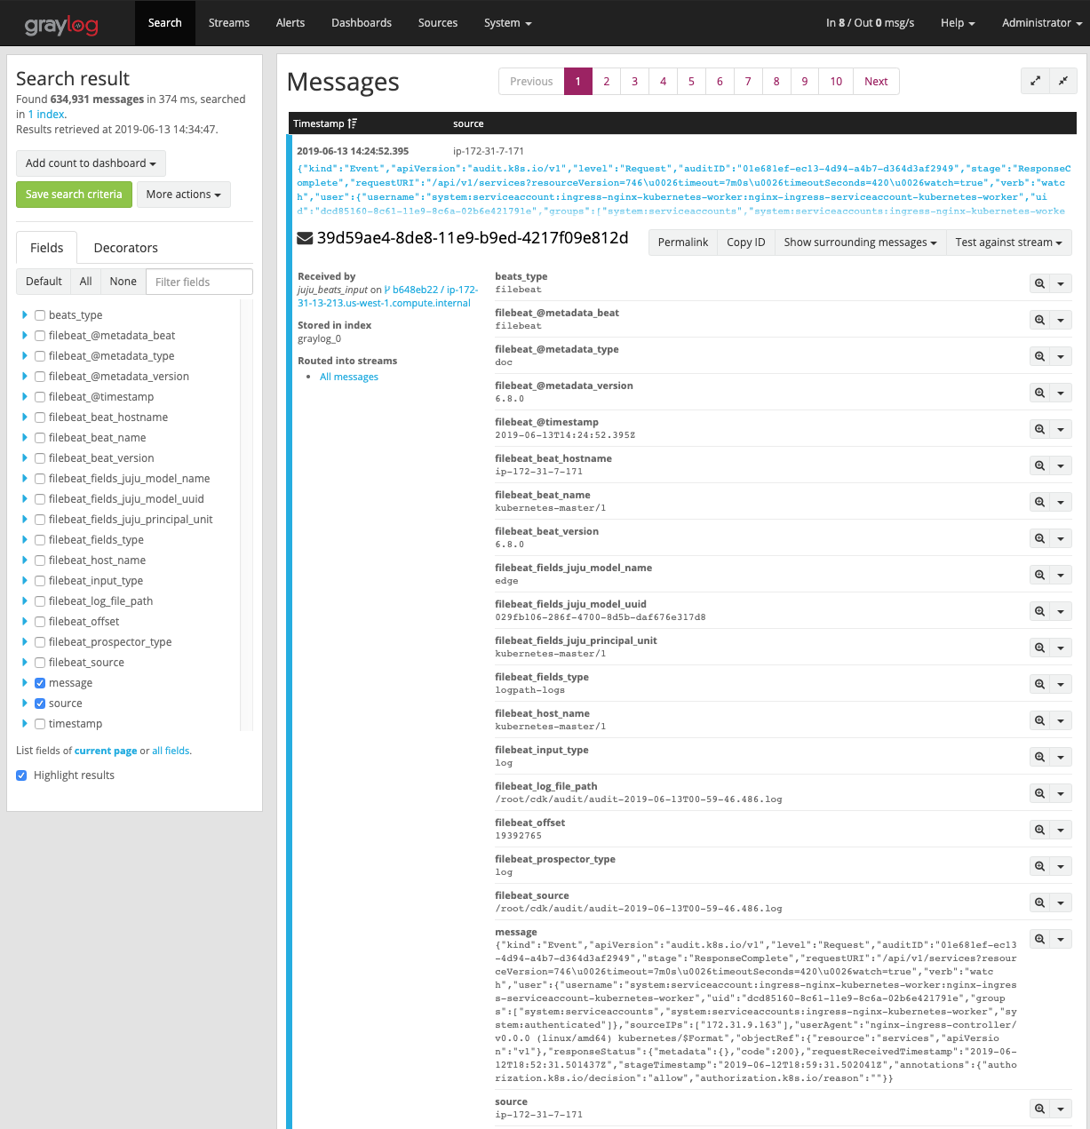This screenshot has height=1129, width=1090.
Task: Click magnifier icon for filebeat_fields_type
Action: [x=1039, y=684]
